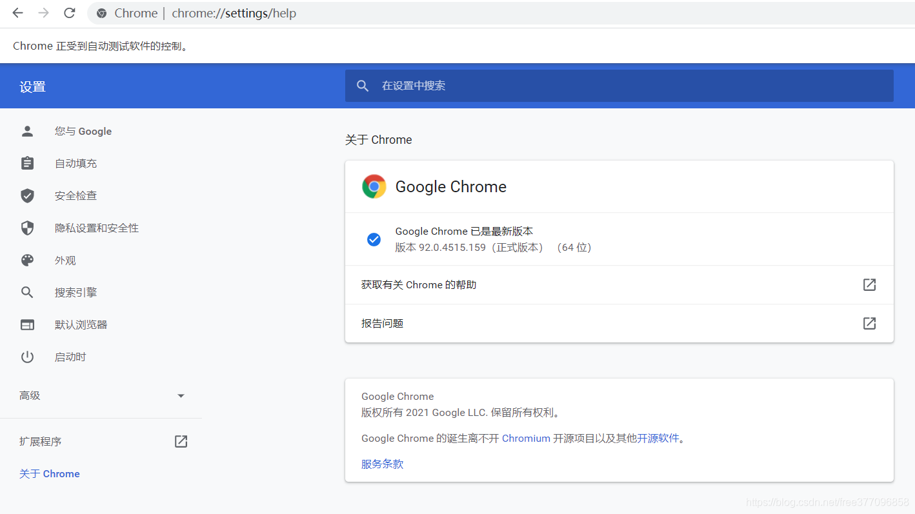Click the Google Chrome 已是最新版本 text
This screenshot has height=514, width=915.
464,231
